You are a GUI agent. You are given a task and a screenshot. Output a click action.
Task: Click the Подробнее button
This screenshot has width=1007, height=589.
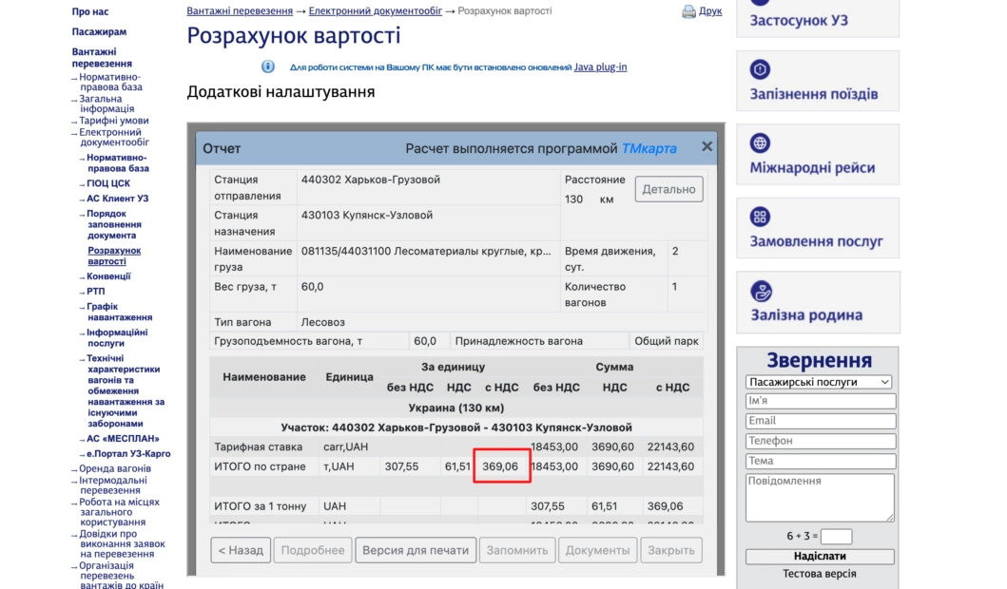pos(313,550)
